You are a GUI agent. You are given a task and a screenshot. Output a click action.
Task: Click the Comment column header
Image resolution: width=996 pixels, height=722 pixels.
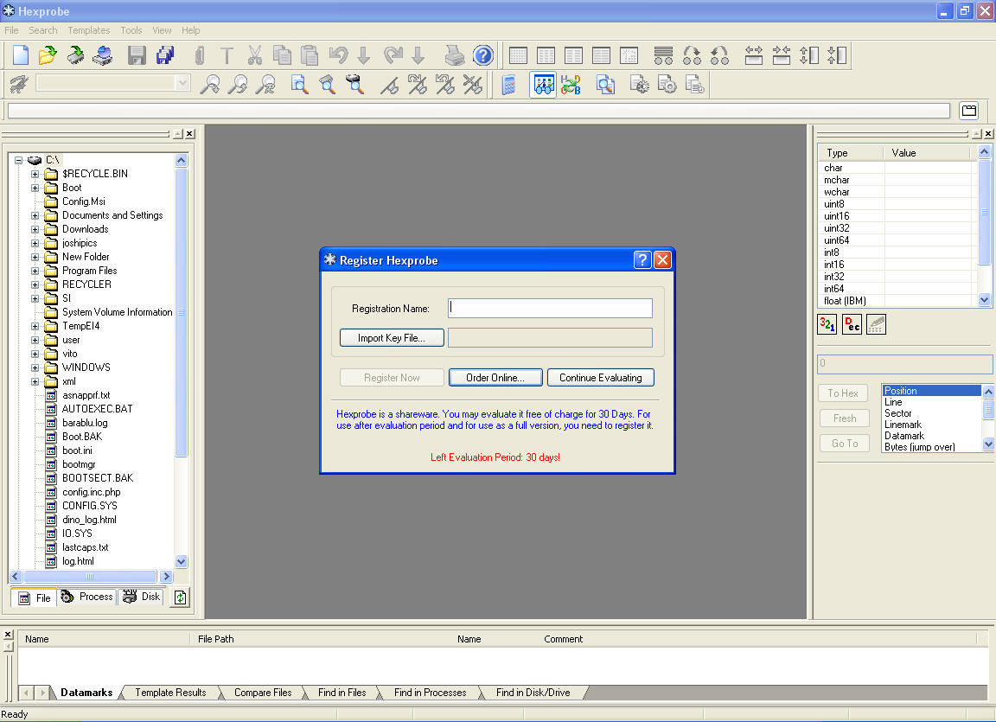(x=564, y=640)
